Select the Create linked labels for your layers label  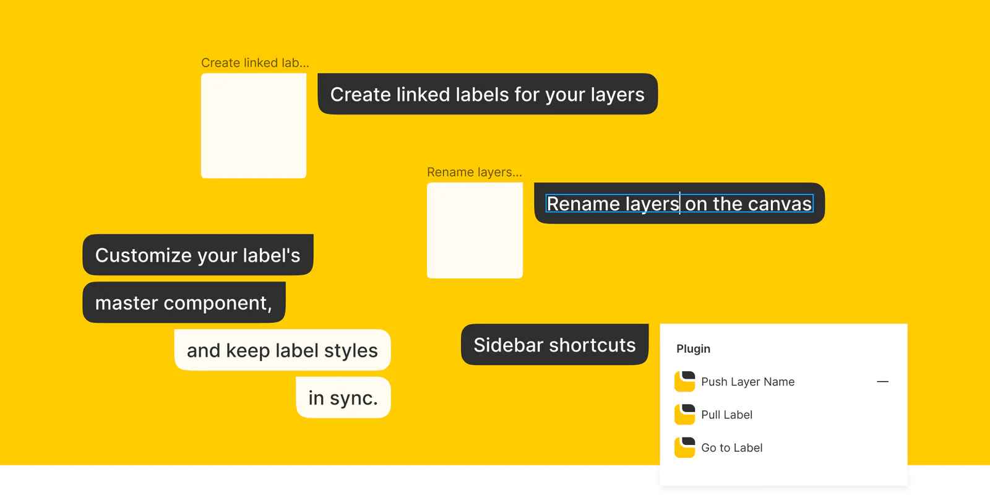(x=488, y=94)
